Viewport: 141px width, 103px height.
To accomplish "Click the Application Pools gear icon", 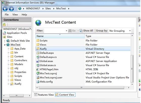I will point(5,33).
